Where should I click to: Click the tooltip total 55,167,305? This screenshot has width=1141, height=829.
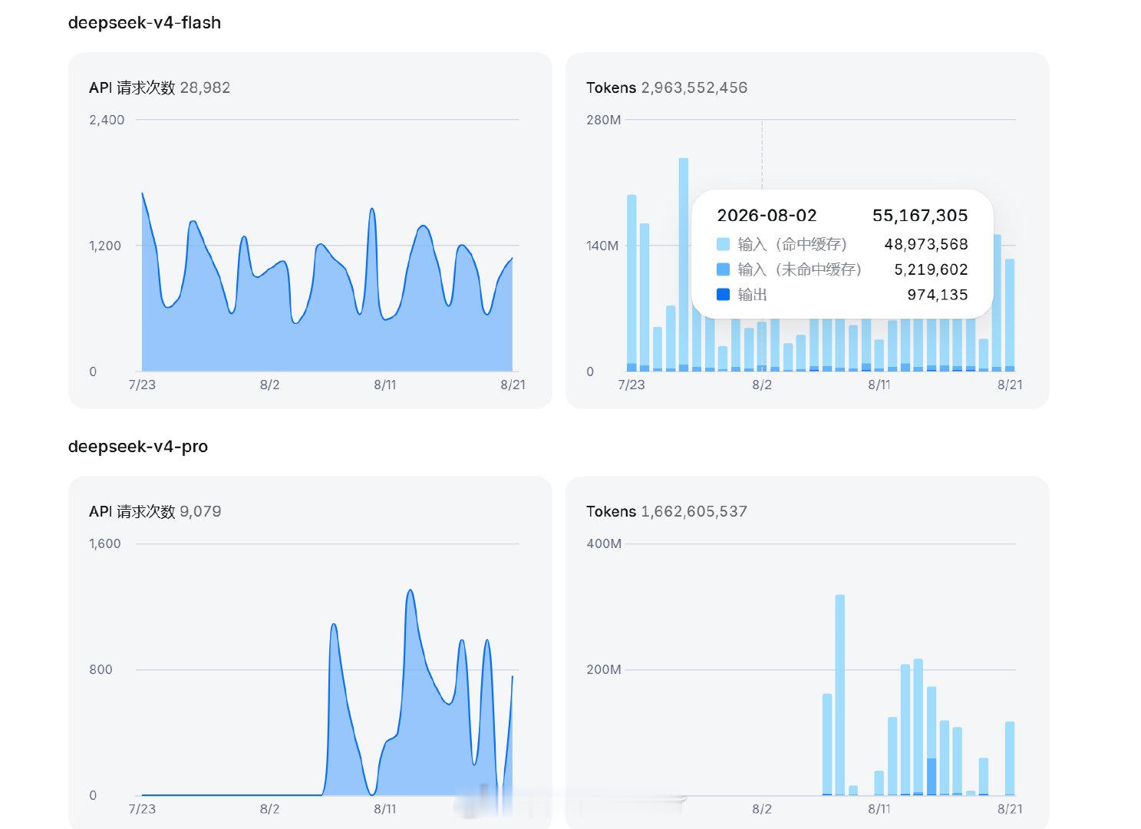pos(920,216)
